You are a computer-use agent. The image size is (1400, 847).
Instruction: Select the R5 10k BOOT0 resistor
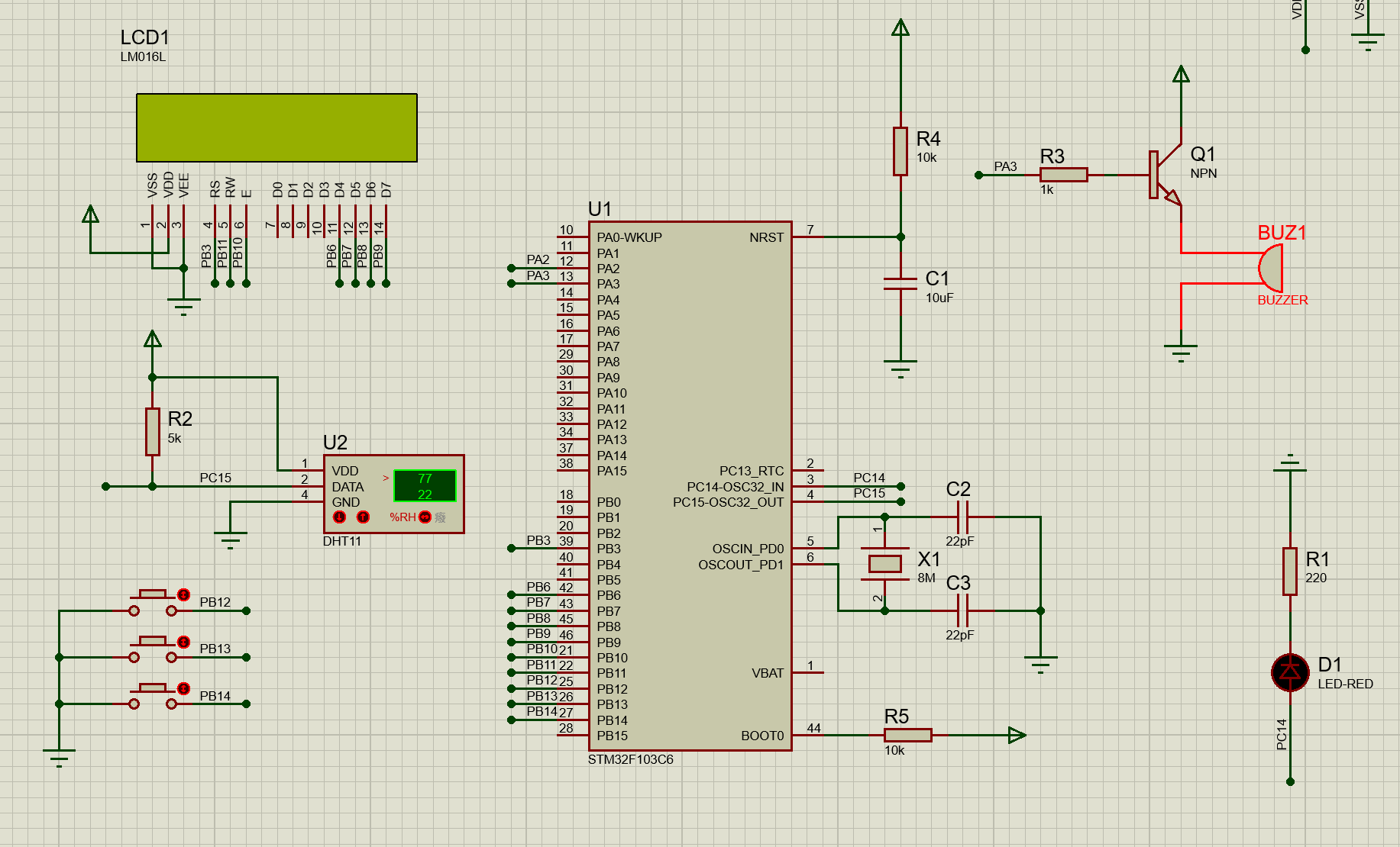pos(907,735)
